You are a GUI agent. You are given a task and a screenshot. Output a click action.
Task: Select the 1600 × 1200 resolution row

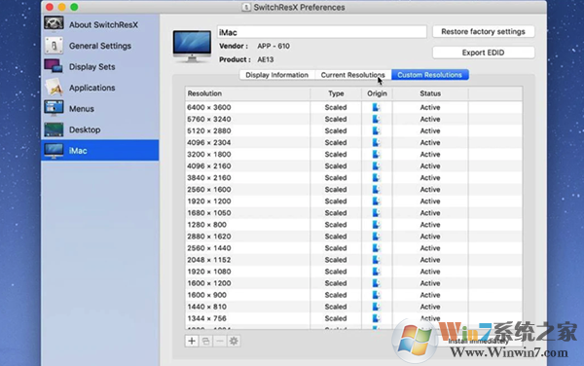point(354,283)
